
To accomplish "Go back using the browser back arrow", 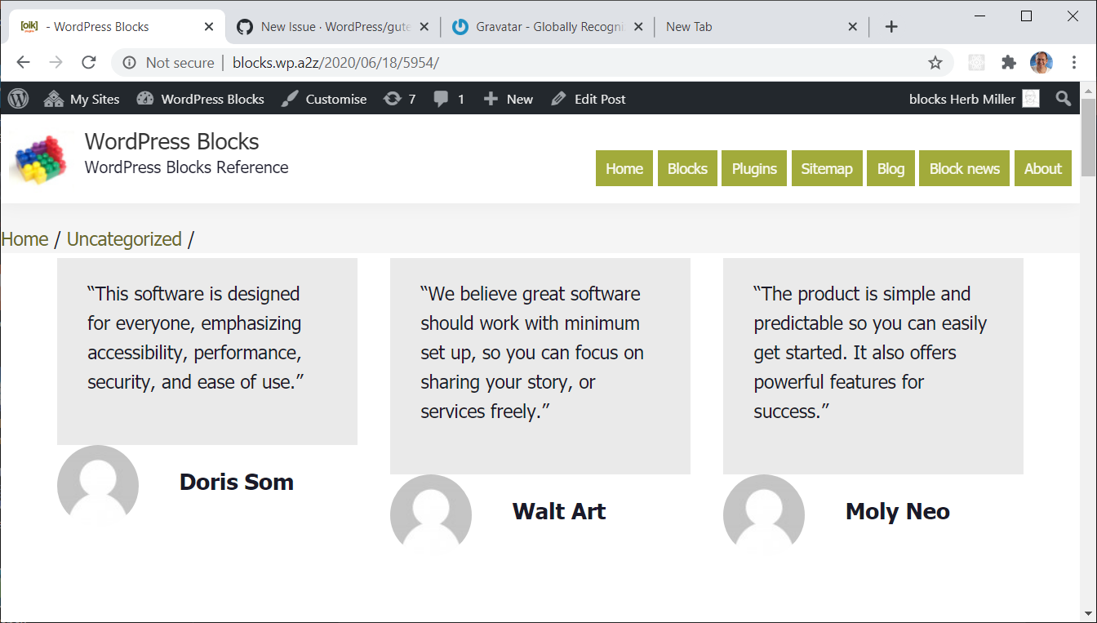I will click(x=23, y=62).
